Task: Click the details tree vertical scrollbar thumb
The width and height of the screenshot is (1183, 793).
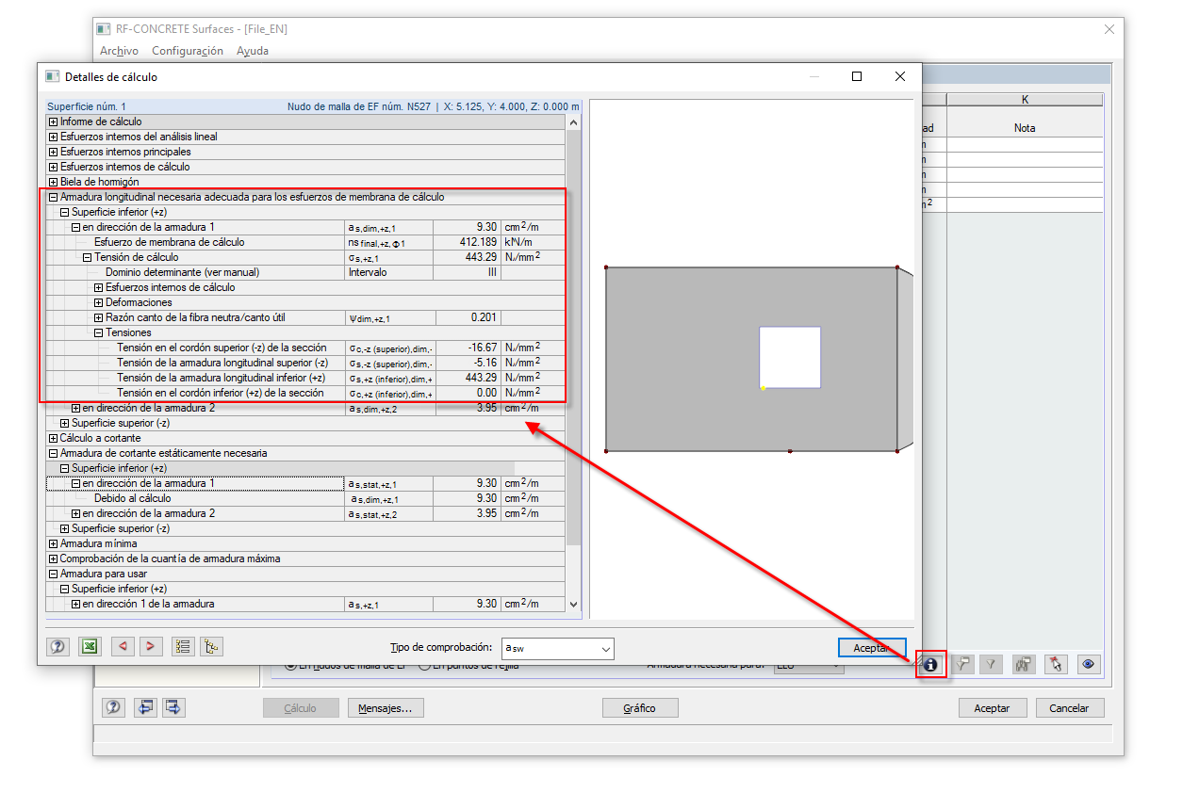Action: pos(574,337)
